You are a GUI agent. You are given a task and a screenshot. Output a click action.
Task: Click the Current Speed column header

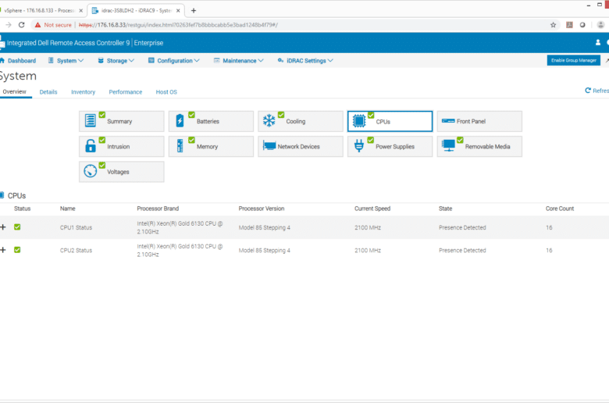point(372,209)
